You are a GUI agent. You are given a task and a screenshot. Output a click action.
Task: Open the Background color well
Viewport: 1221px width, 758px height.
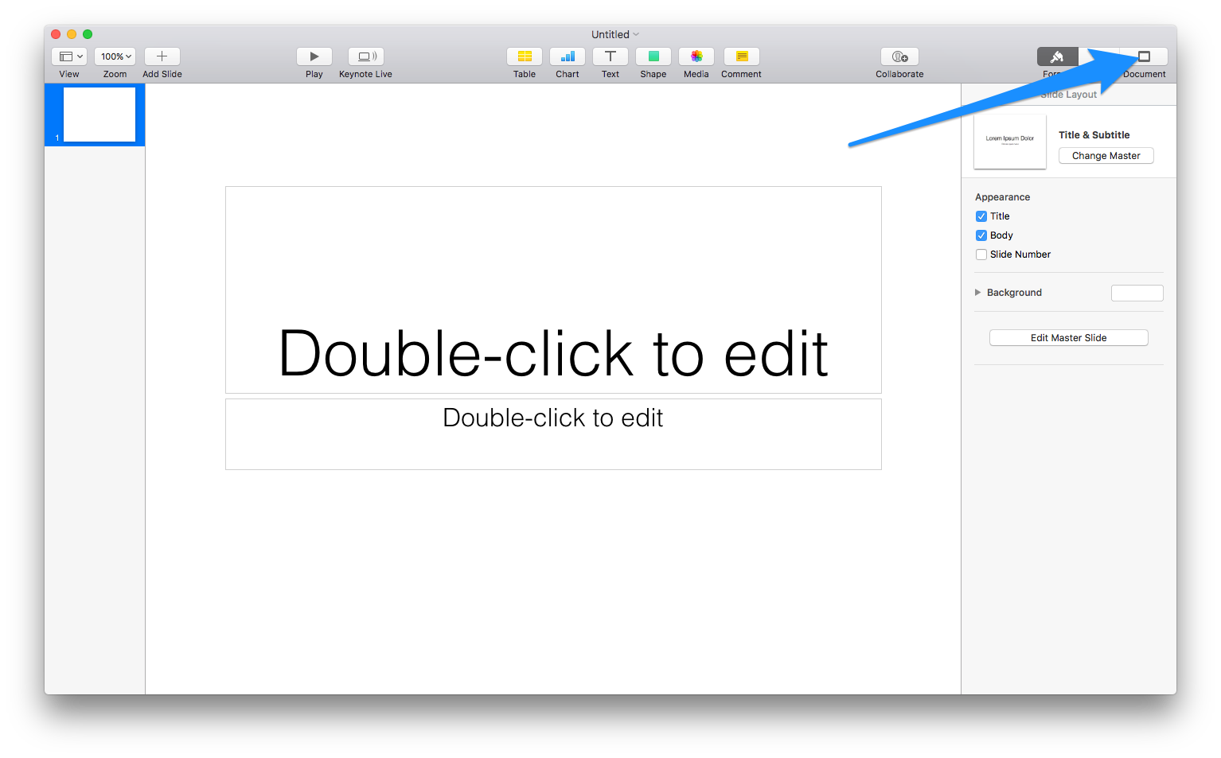[x=1137, y=292]
